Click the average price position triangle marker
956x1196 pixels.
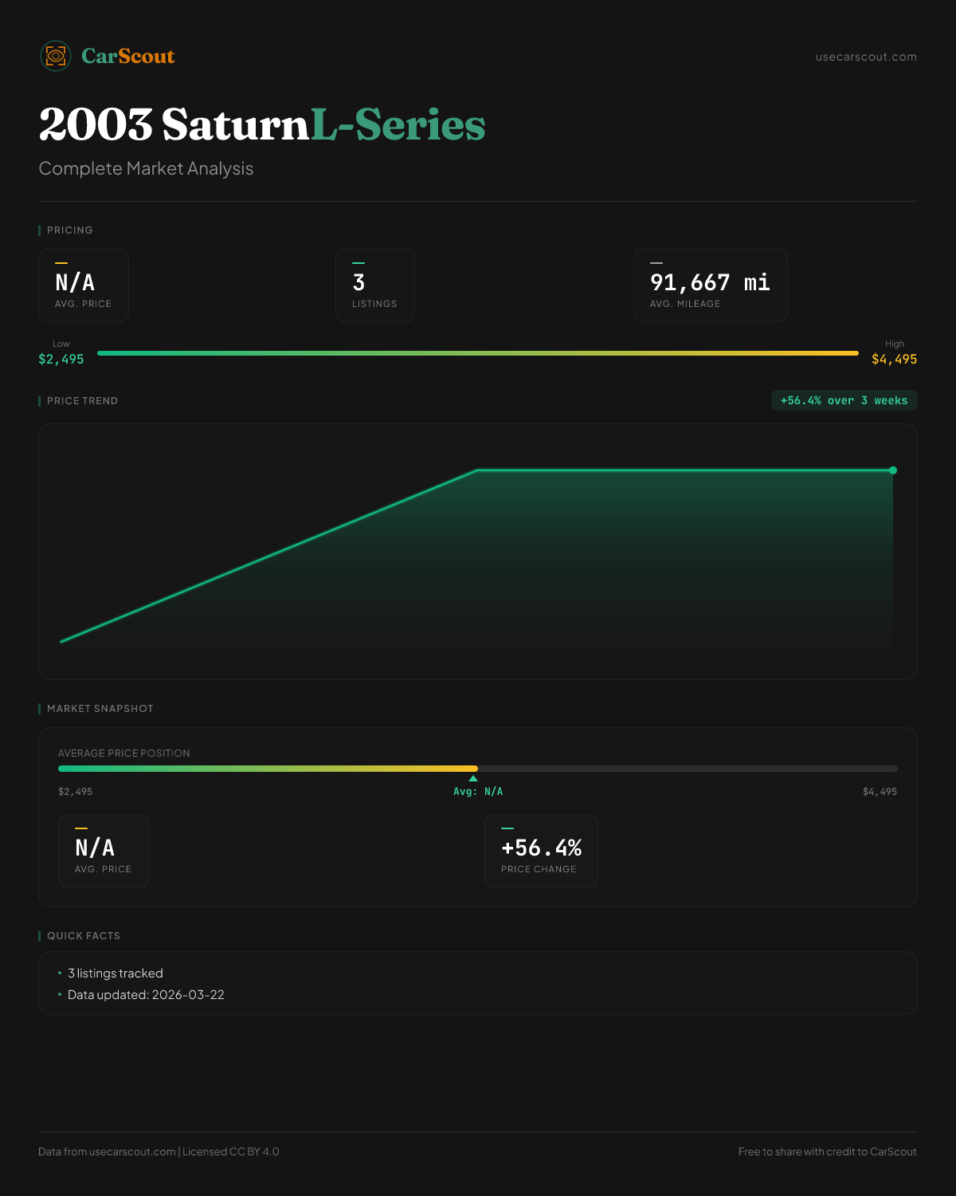[x=473, y=778]
